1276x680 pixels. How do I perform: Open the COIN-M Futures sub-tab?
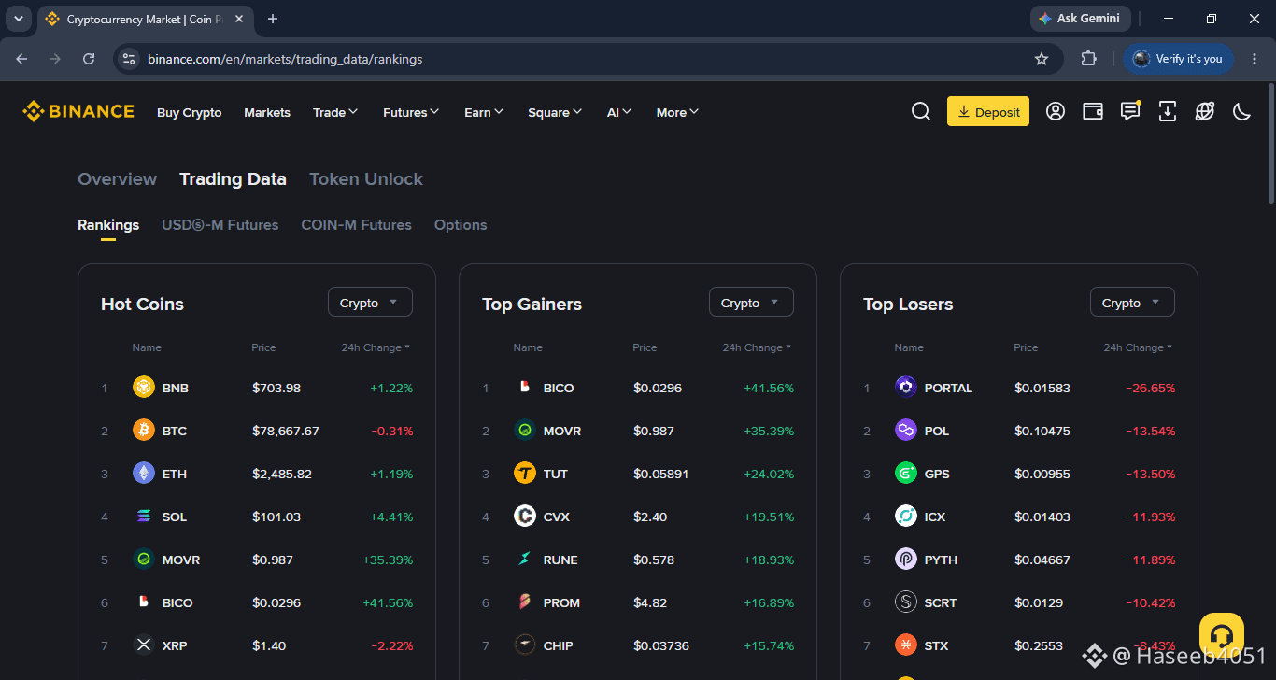pyautogui.click(x=356, y=225)
